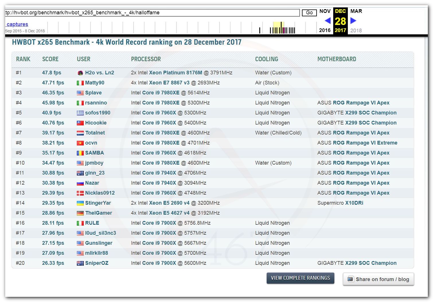Viewport: 433px width, 302px height.
Task: Click the Russia flag beside Nazar
Action: pyautogui.click(x=80, y=183)
